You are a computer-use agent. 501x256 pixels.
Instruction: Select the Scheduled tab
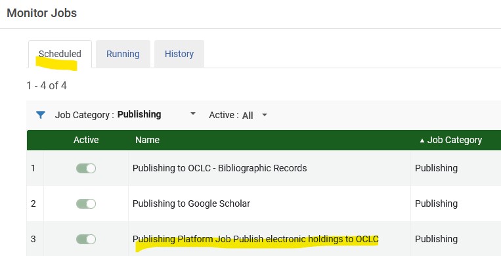[x=60, y=54]
